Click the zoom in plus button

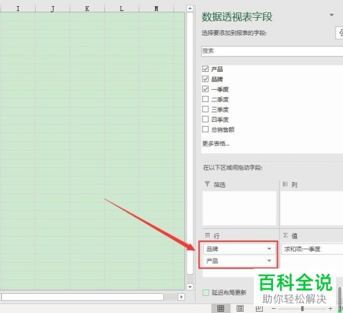tap(331, 309)
